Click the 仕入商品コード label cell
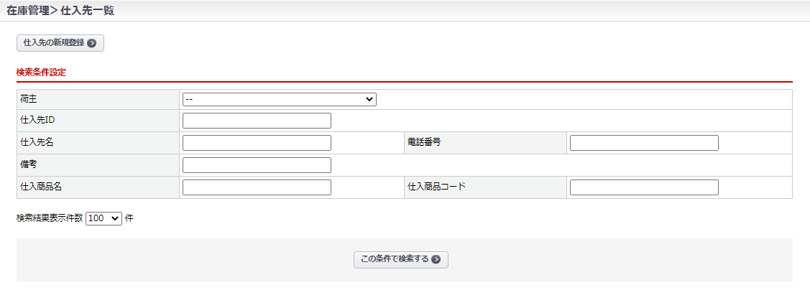Image resolution: width=810 pixels, height=298 pixels. [x=436, y=187]
